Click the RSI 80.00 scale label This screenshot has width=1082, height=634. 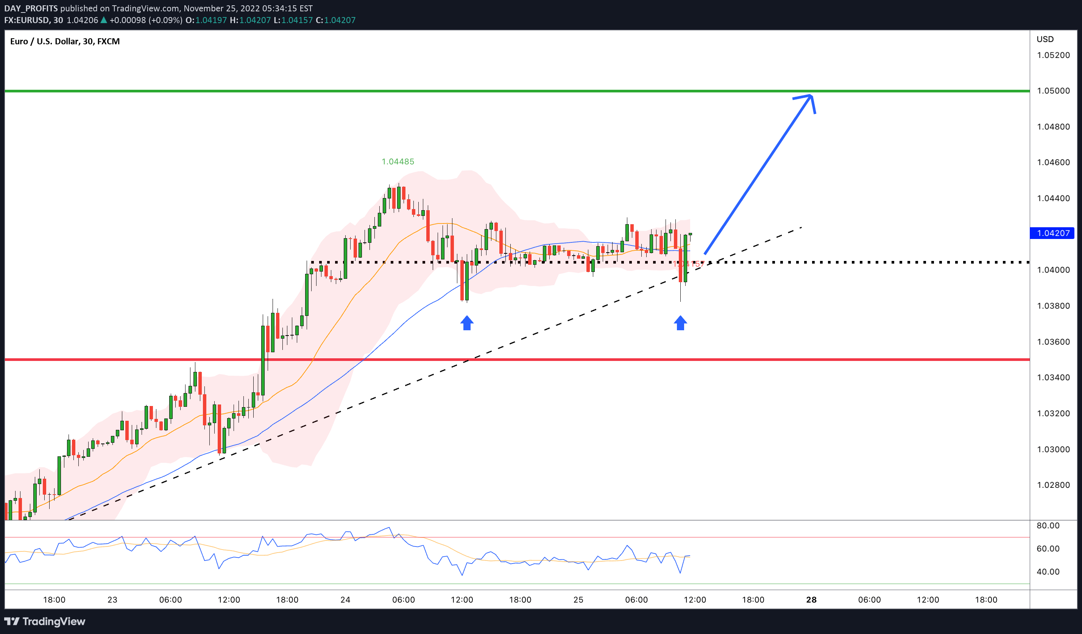pos(1048,525)
